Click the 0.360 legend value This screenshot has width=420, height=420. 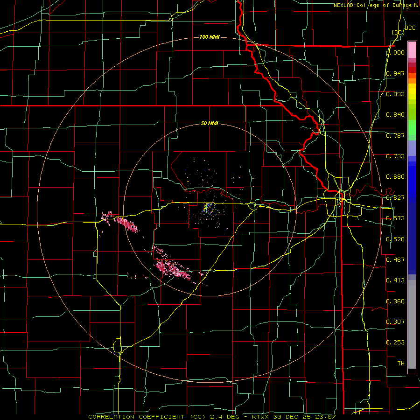coord(395,301)
